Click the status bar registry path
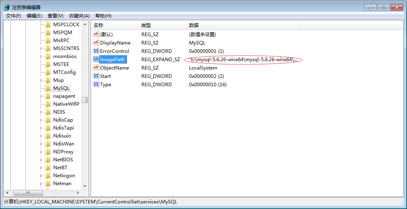Image resolution: width=407 pixels, height=209 pixels. [91, 202]
